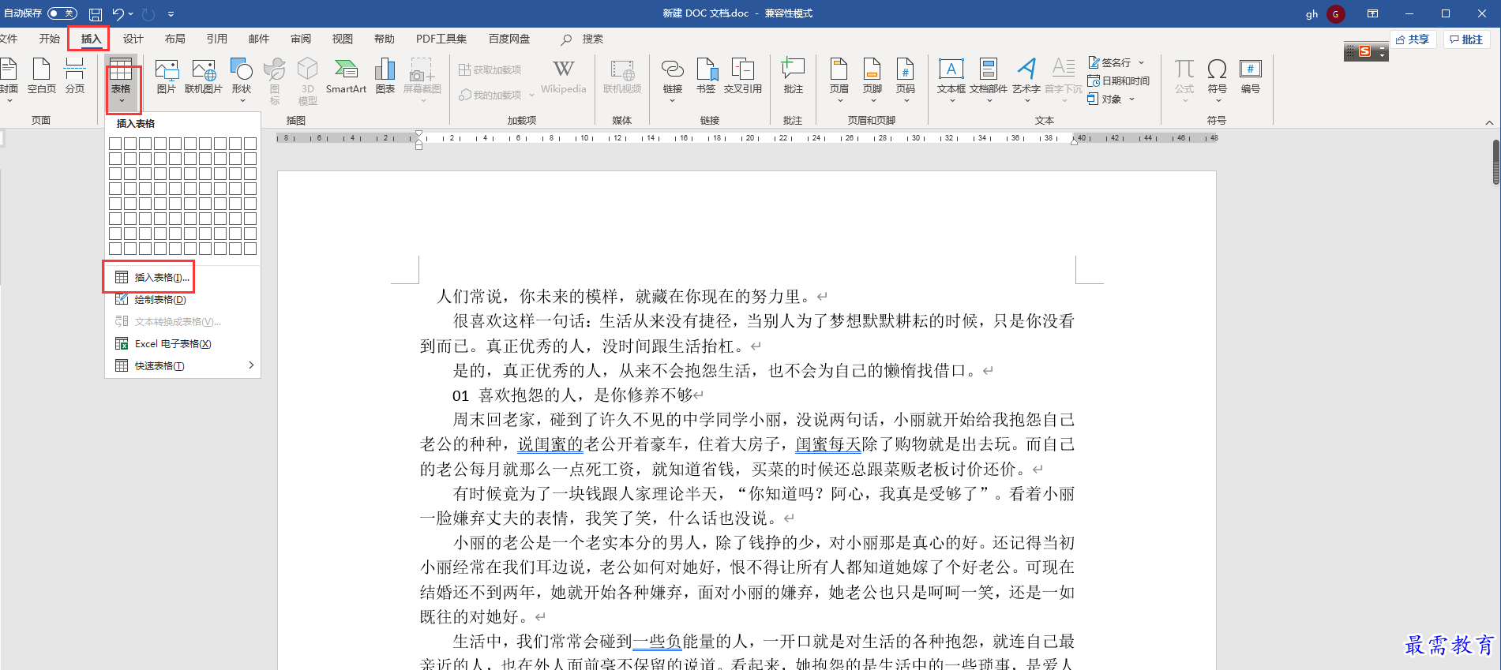Select Excel 电子表格(X) menu entry
1501x670 pixels.
183,344
